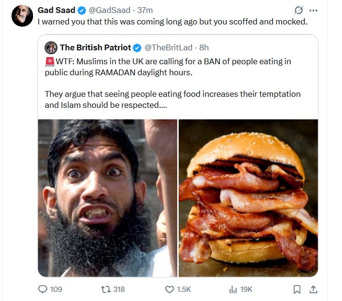Enlarge the bearded man photo
This screenshot has width=342, height=301.
pos(107,198)
